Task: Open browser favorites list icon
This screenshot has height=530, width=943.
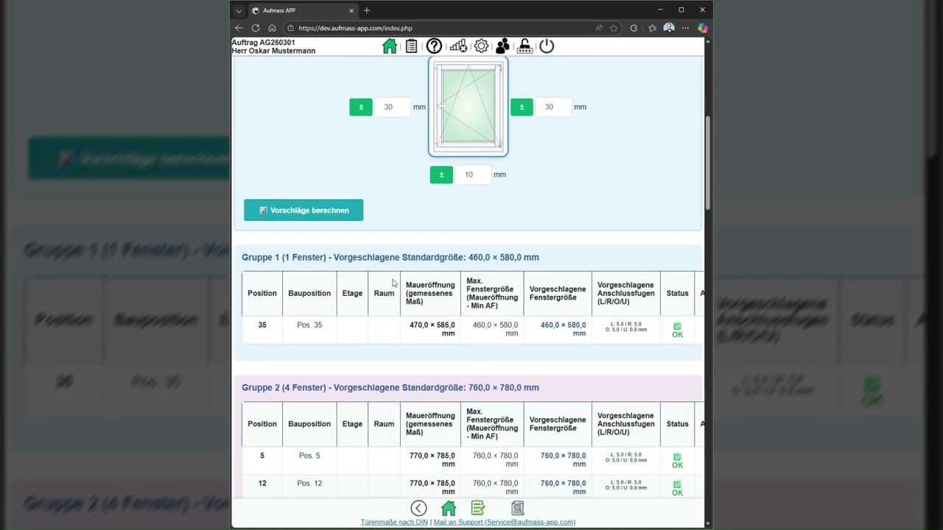Action: (652, 28)
